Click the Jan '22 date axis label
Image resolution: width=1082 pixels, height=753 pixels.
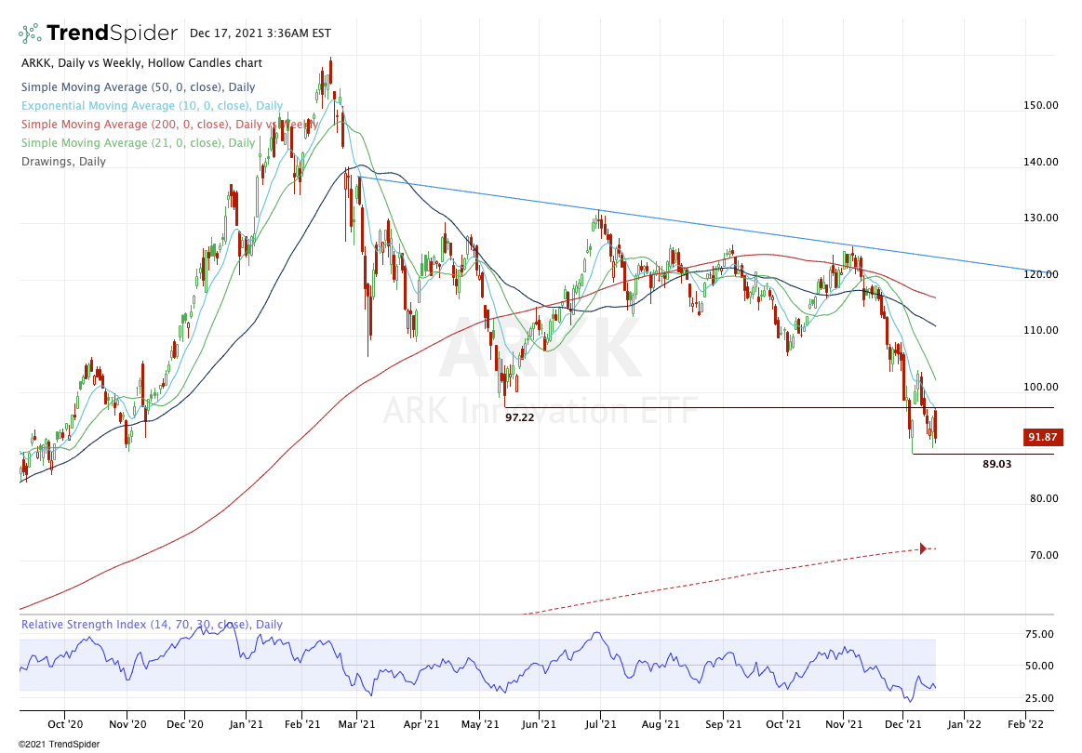(964, 724)
